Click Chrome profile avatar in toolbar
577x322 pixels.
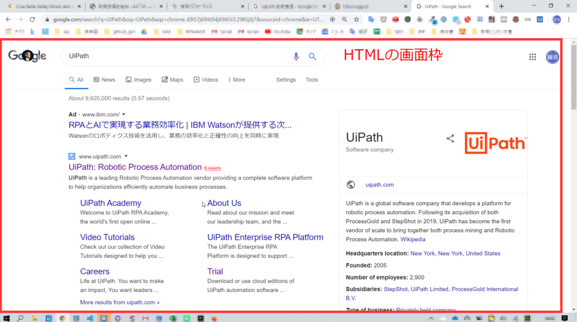[x=556, y=20]
